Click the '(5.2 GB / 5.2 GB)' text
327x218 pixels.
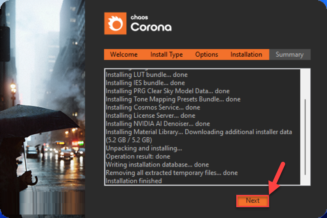[129, 140]
